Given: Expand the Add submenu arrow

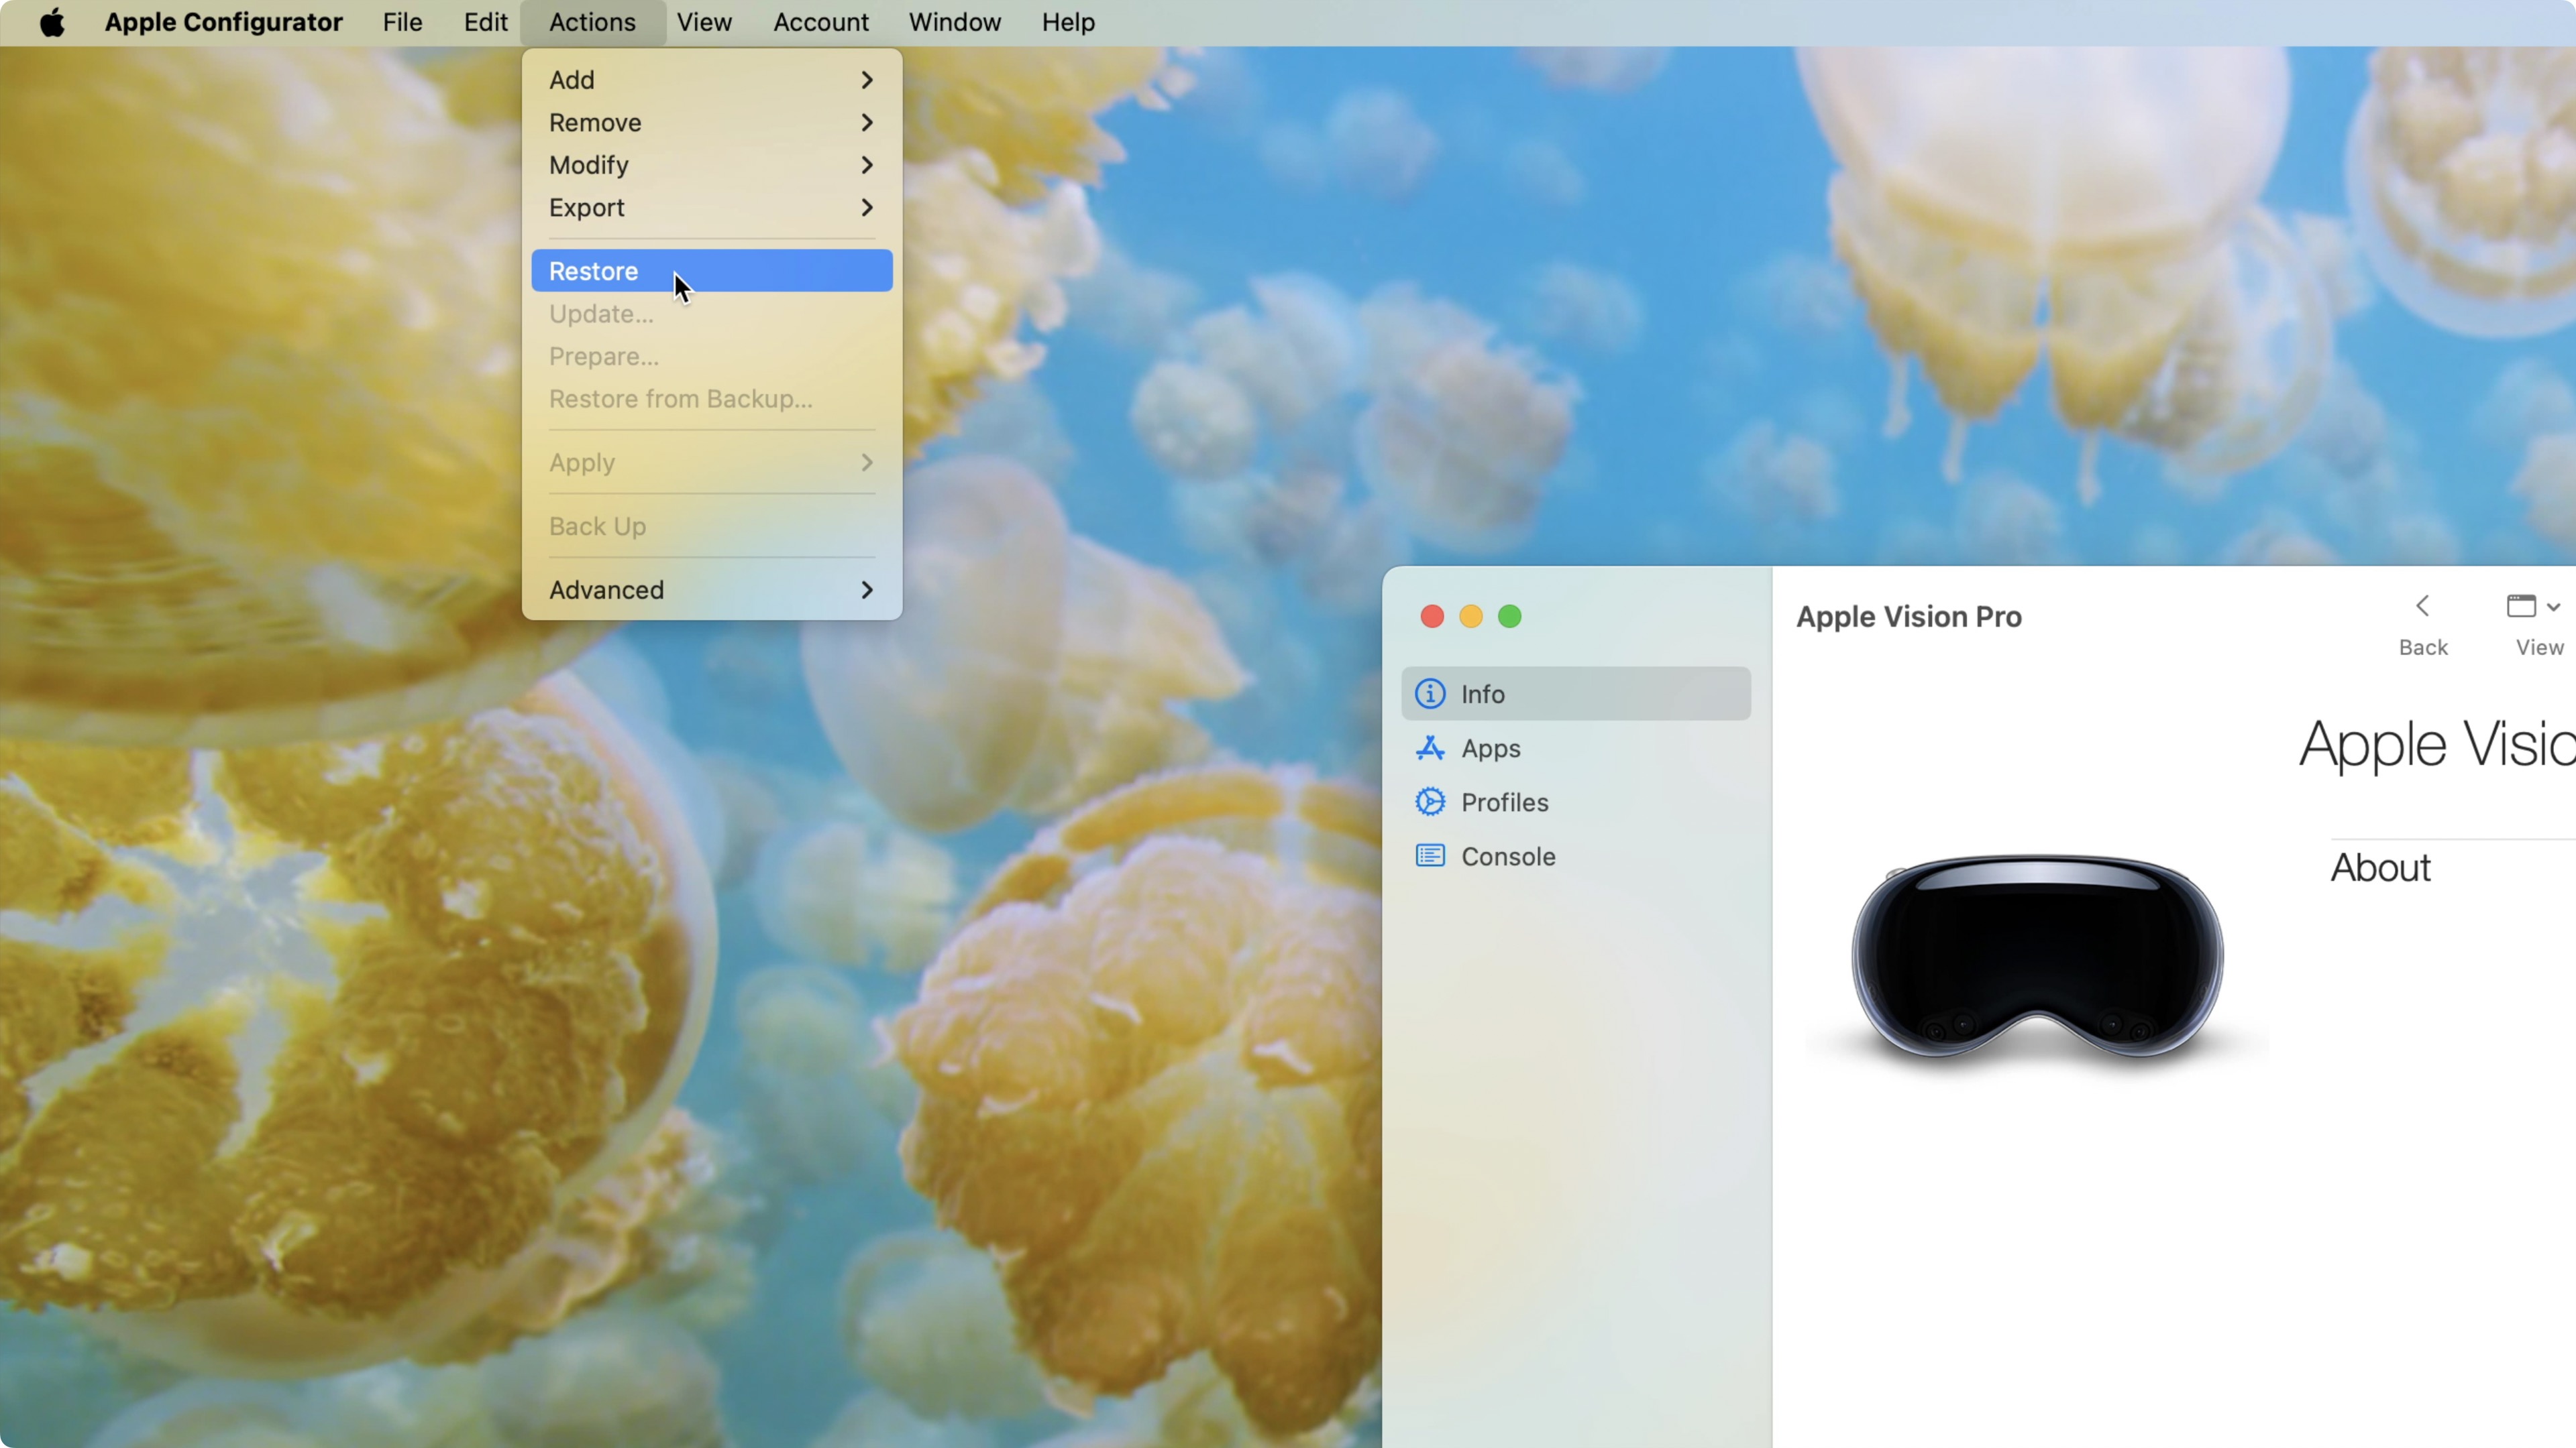Looking at the screenshot, I should click(x=867, y=78).
